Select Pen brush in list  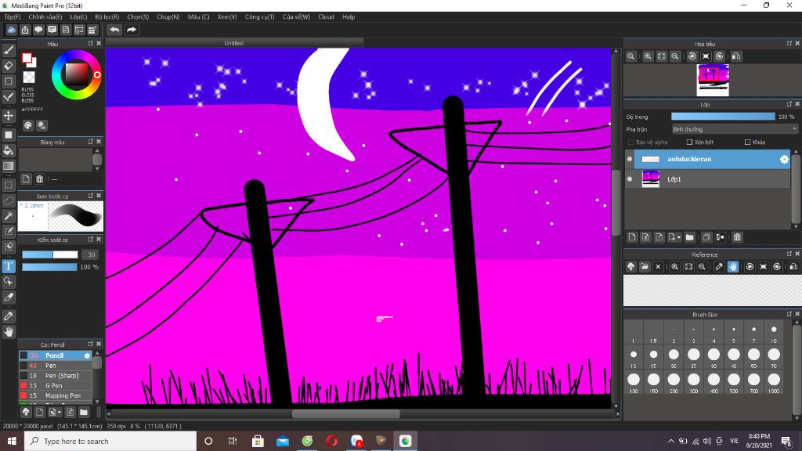coord(56,366)
